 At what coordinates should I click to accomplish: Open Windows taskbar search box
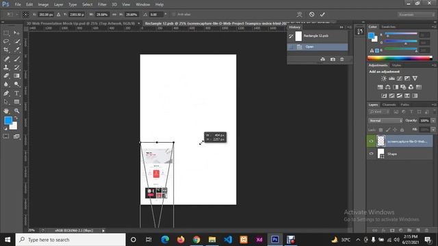pyautogui.click(x=70, y=240)
